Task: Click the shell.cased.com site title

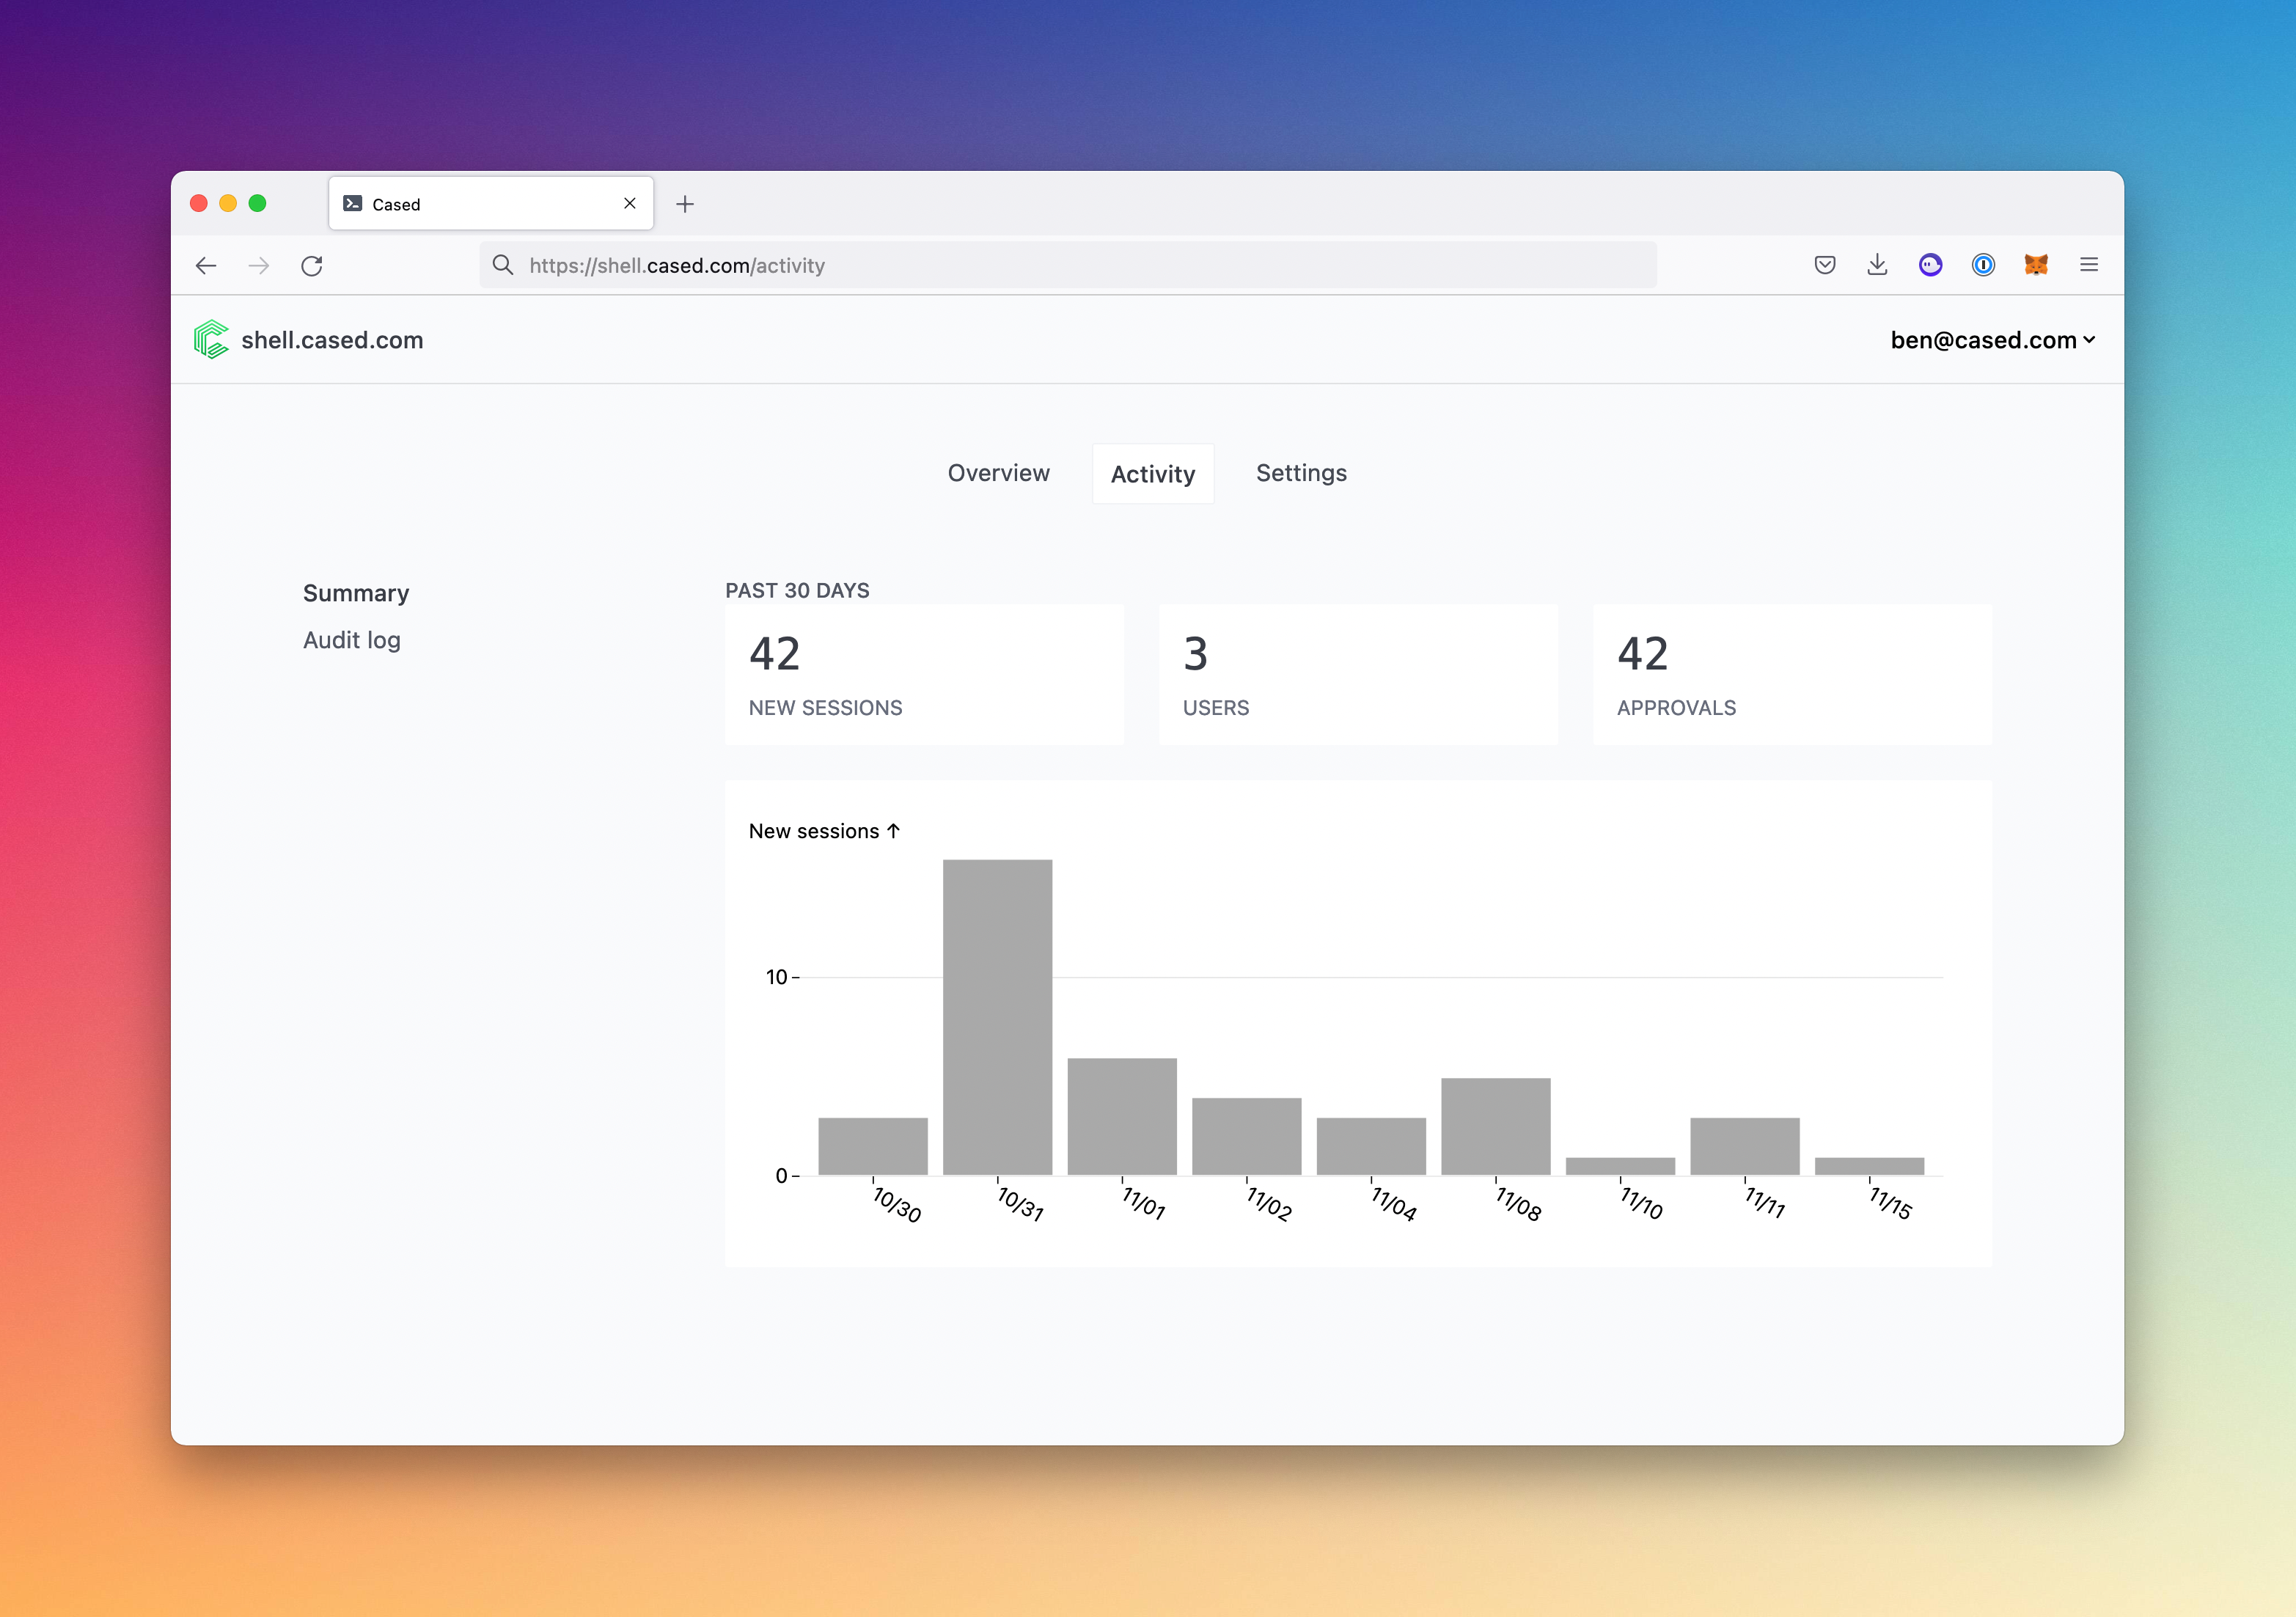Action: click(332, 340)
